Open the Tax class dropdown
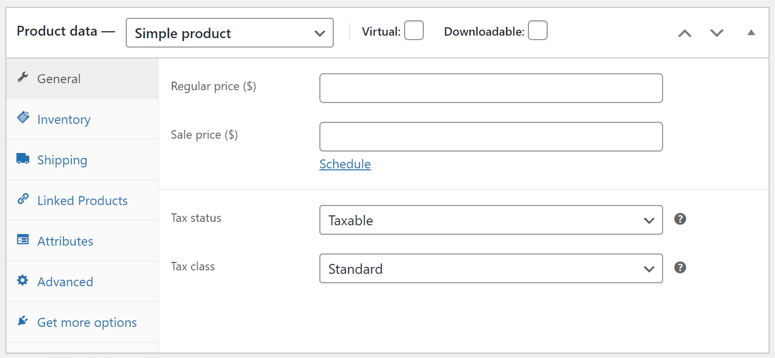The height and width of the screenshot is (358, 775). click(491, 268)
